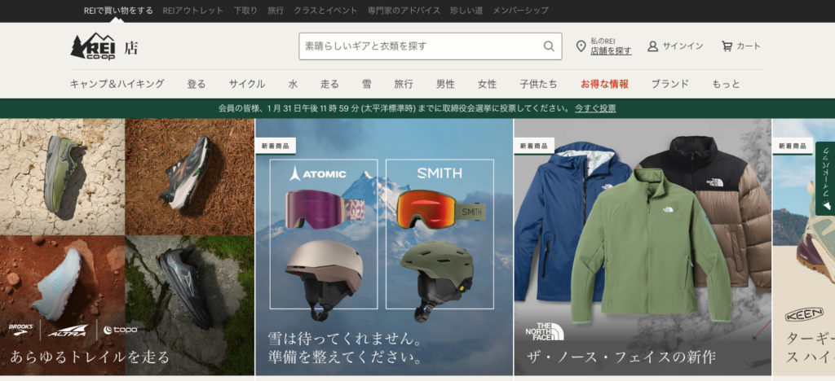Open the キャンプ＆ハイキング category menu
The height and width of the screenshot is (381, 835).
[117, 84]
